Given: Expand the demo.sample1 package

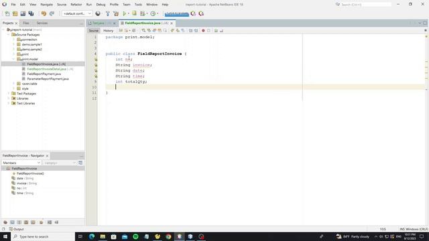Looking at the screenshot, I should click(13, 44).
